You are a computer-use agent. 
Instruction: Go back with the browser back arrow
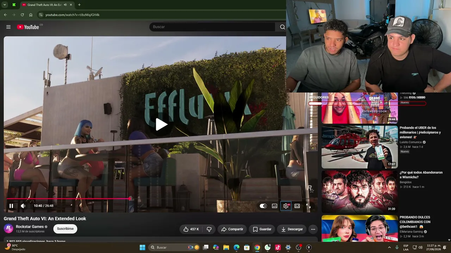(5, 15)
